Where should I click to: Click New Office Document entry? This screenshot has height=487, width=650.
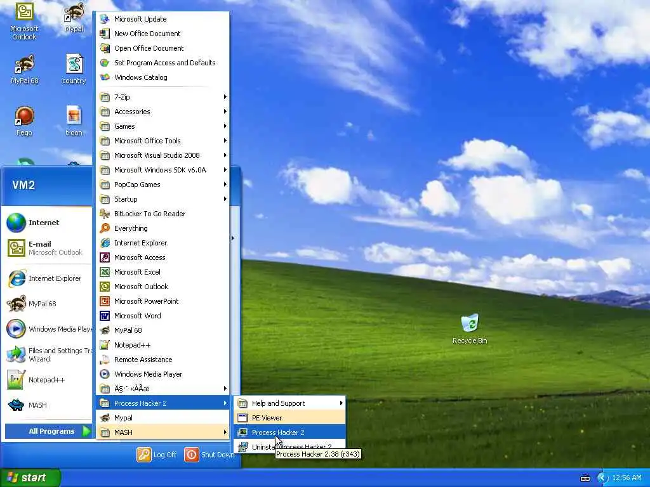[x=162, y=34]
